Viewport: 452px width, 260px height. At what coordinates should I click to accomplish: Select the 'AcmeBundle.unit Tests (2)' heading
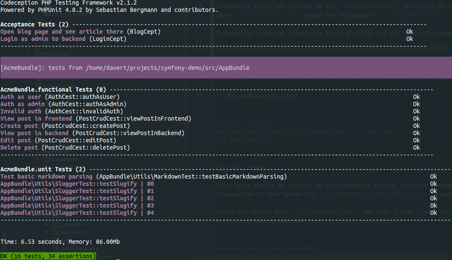coord(43,169)
